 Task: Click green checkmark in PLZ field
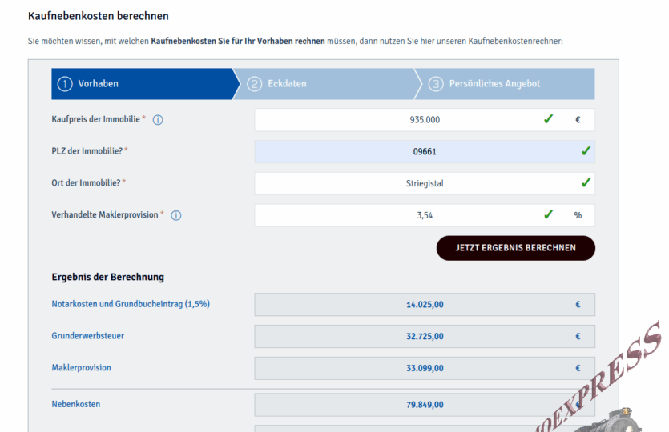pos(586,151)
